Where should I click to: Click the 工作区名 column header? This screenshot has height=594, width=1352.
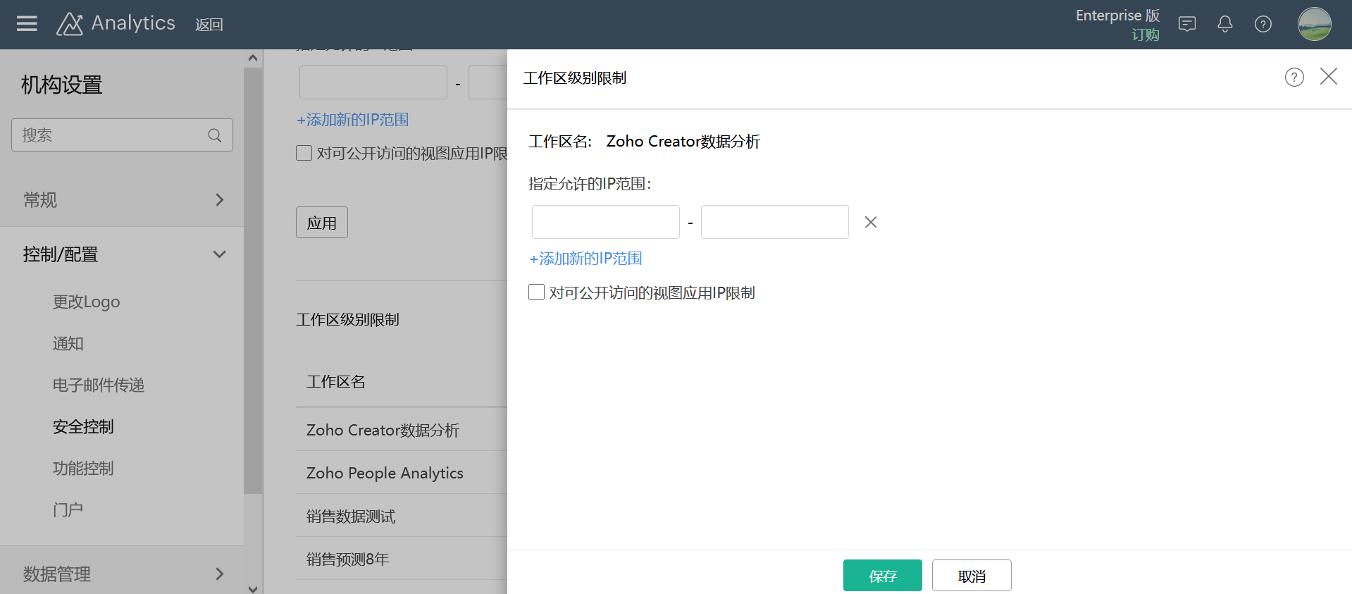click(336, 382)
